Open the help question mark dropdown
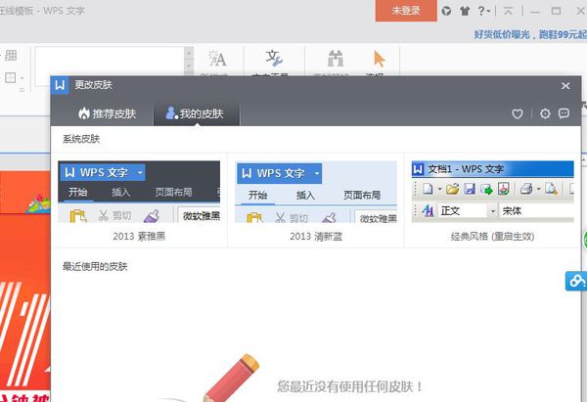The image size is (587, 402). (x=483, y=11)
